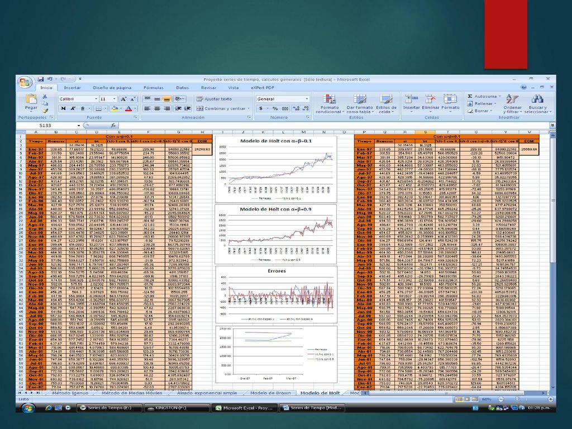Open the text orientation options
This screenshot has height=429, width=572.
179,99
